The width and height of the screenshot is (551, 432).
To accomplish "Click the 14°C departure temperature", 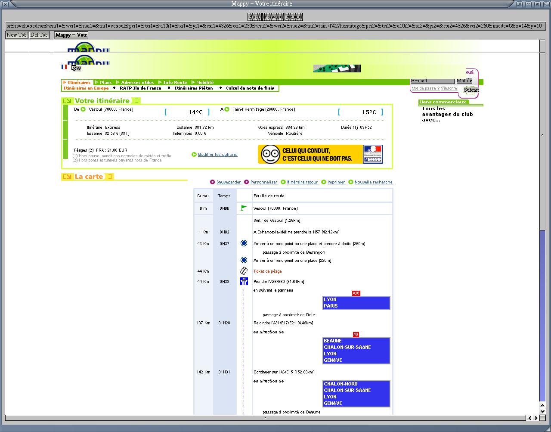I will pos(195,112).
